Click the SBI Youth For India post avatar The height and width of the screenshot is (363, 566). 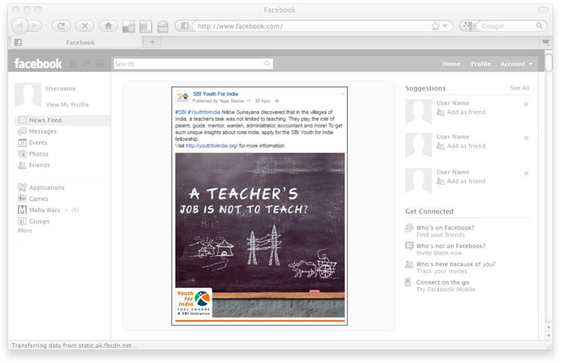pyautogui.click(x=183, y=97)
